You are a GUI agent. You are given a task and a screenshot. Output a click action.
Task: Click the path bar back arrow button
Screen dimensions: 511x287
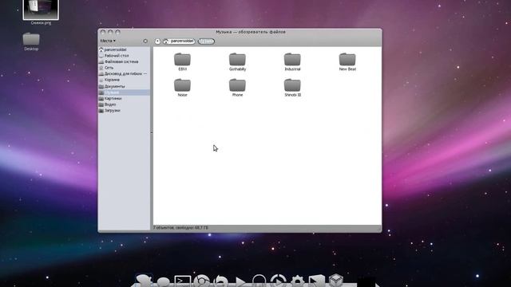click(x=157, y=41)
